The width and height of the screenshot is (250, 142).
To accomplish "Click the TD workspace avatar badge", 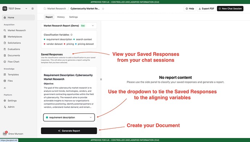I will 5,9.
